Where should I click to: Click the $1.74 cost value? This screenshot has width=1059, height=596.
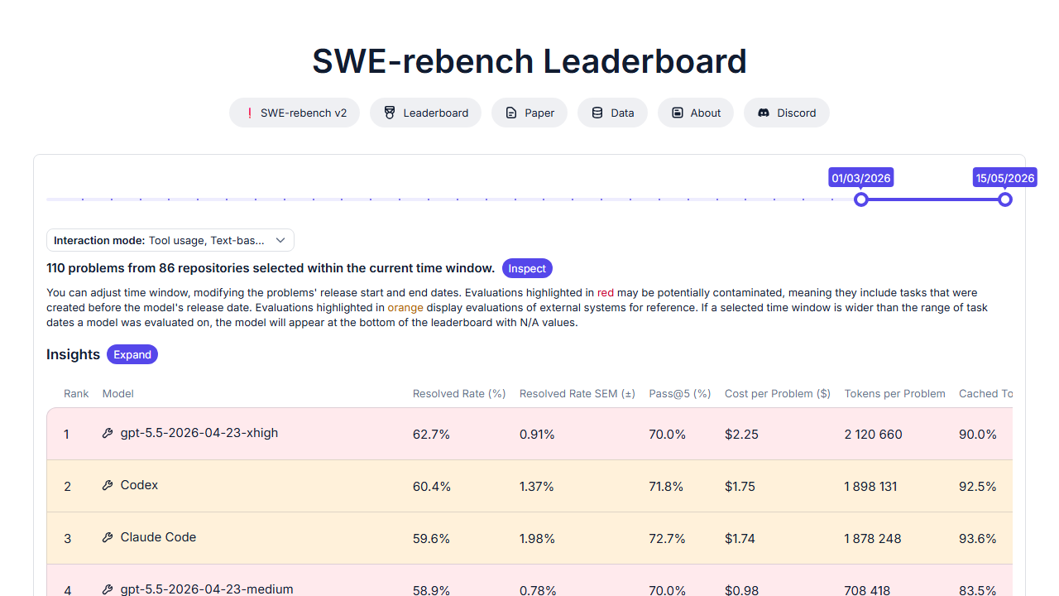[x=740, y=538]
